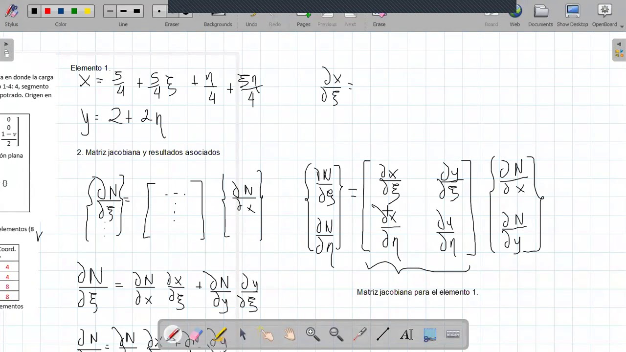Select the Pen tool in stylus palette
This screenshot has width=626, height=352.
(x=173, y=334)
